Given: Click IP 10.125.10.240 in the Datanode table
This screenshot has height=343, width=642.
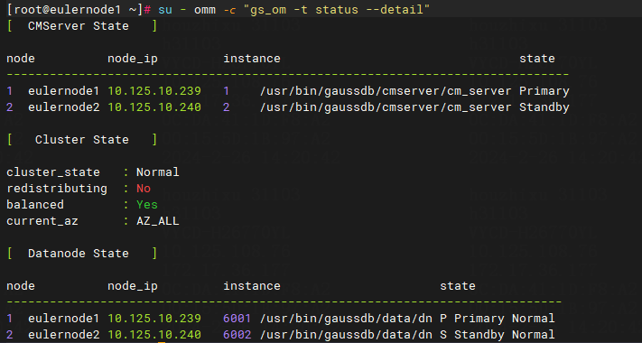Looking at the screenshot, I should pos(154,335).
